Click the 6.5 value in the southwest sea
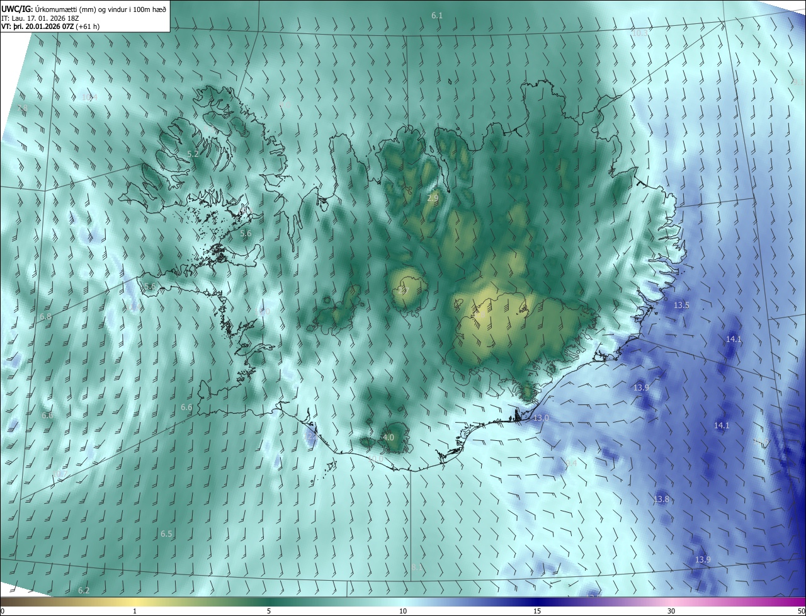The height and width of the screenshot is (616, 806). coord(166,533)
